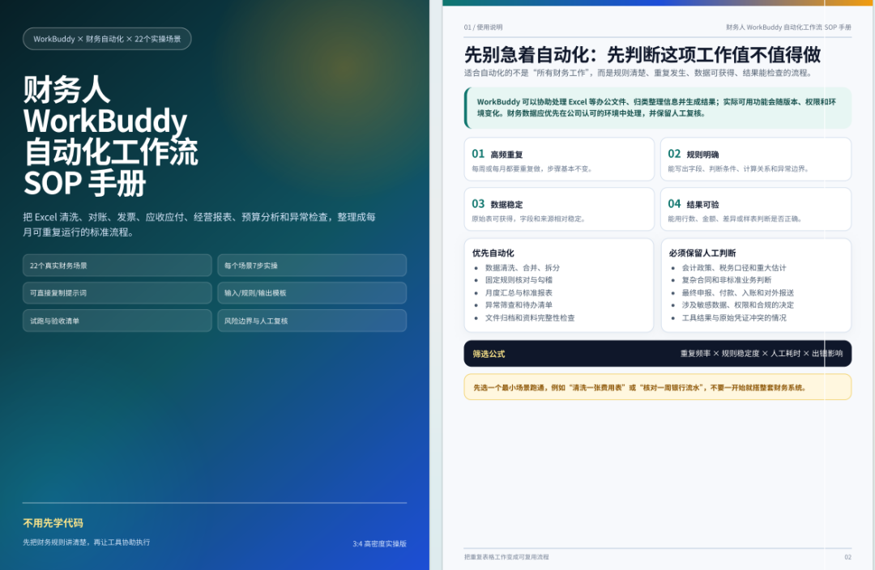Click the text 原始表可获得，字段和来源相对稳定
The image size is (875, 570).
[x=528, y=219]
